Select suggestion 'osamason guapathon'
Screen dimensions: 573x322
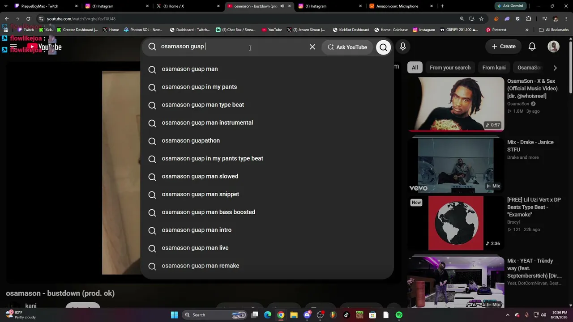pyautogui.click(x=267, y=140)
